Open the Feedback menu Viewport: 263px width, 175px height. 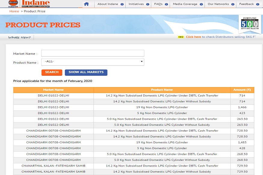point(246,4)
